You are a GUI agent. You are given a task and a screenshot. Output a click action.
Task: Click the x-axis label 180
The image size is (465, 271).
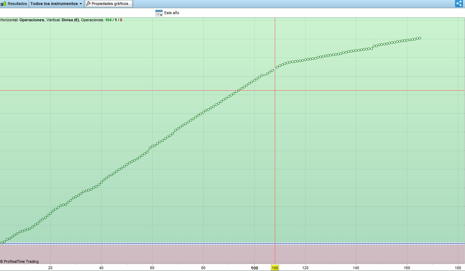tap(458, 268)
